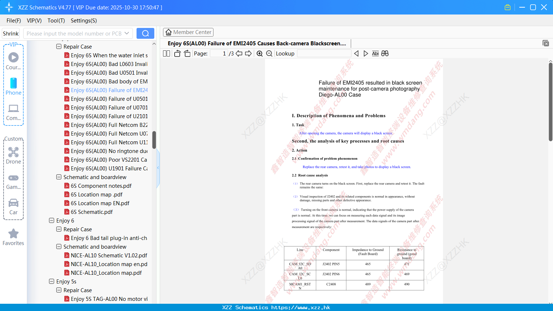Select the Computer category

pos(13,112)
